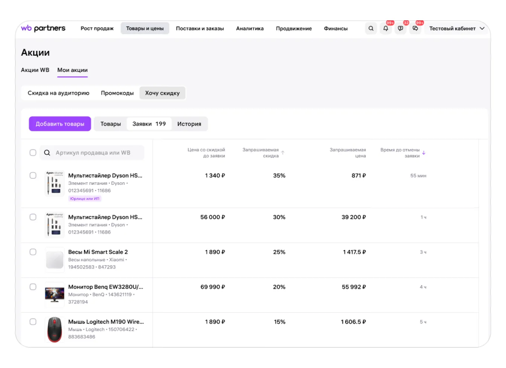Click the magnifier icon in article search

(x=47, y=153)
